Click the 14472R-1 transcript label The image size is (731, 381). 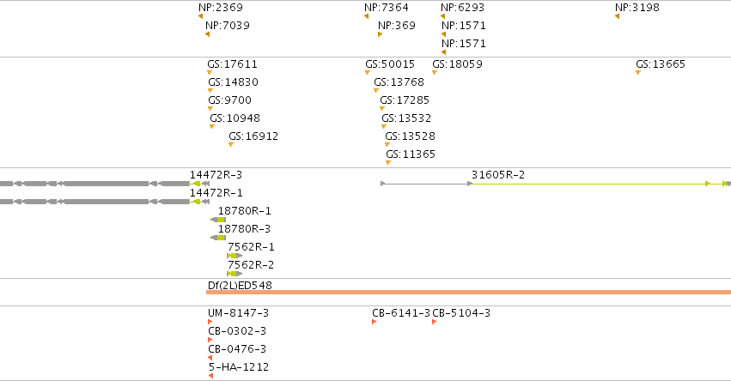pos(216,193)
